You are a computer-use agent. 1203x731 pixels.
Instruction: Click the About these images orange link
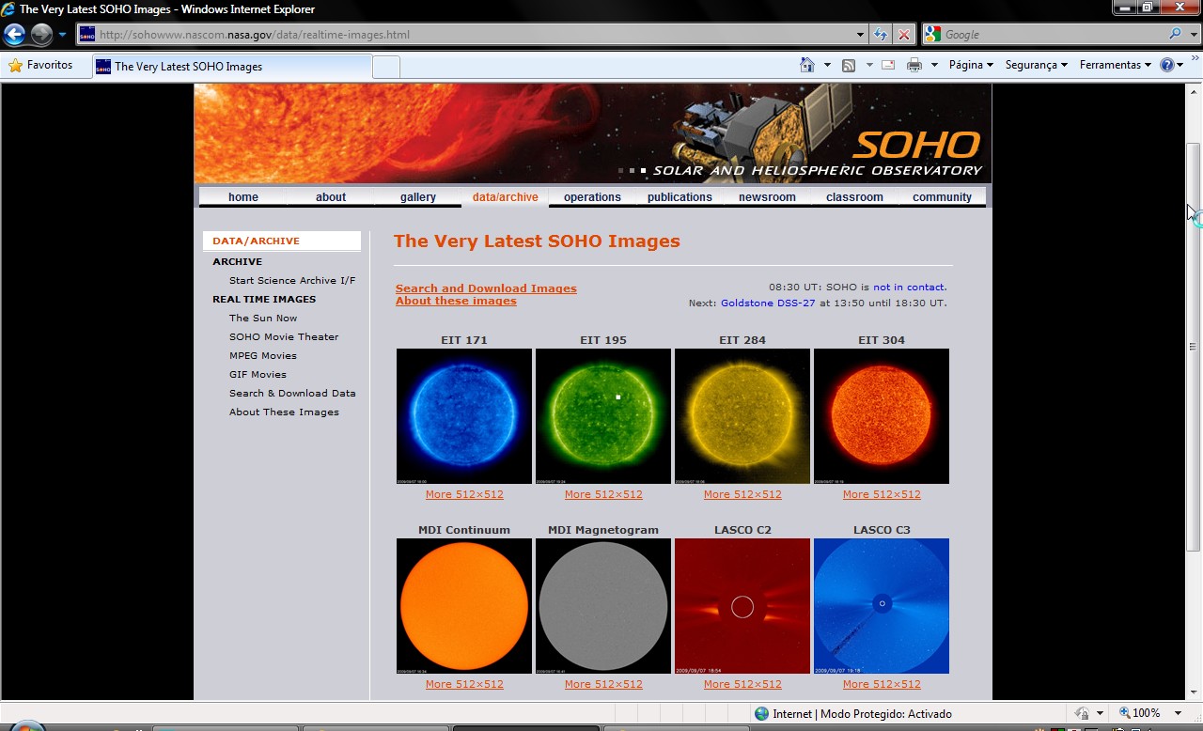tap(456, 301)
